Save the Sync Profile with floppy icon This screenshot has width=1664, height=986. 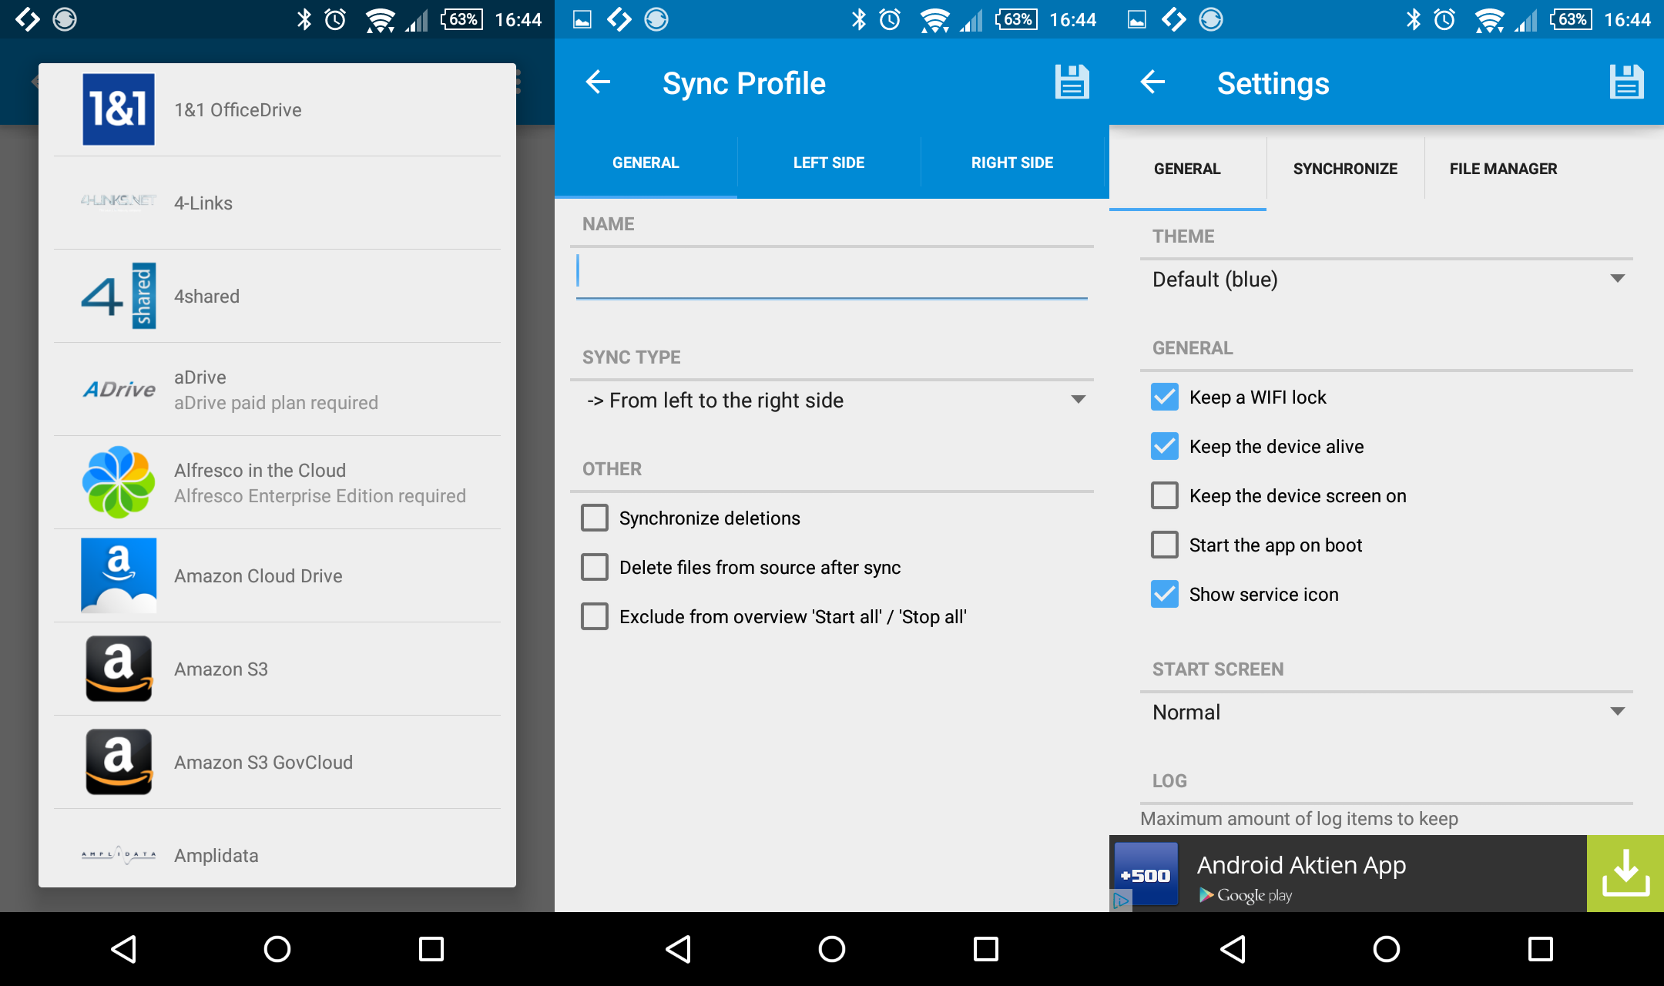[x=1072, y=82]
